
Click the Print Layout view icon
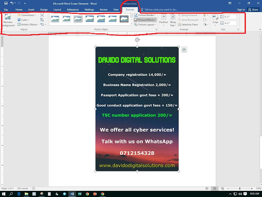pyautogui.click(x=215, y=188)
